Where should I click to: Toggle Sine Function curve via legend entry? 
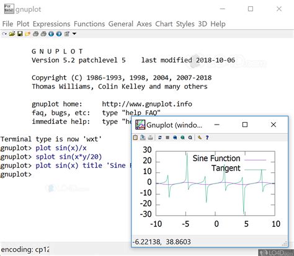pyautogui.click(x=229, y=159)
